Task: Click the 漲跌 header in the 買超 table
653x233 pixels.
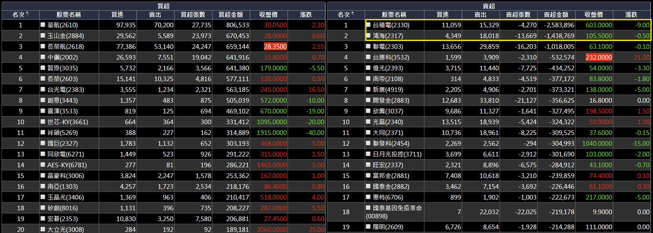Action: [306, 15]
